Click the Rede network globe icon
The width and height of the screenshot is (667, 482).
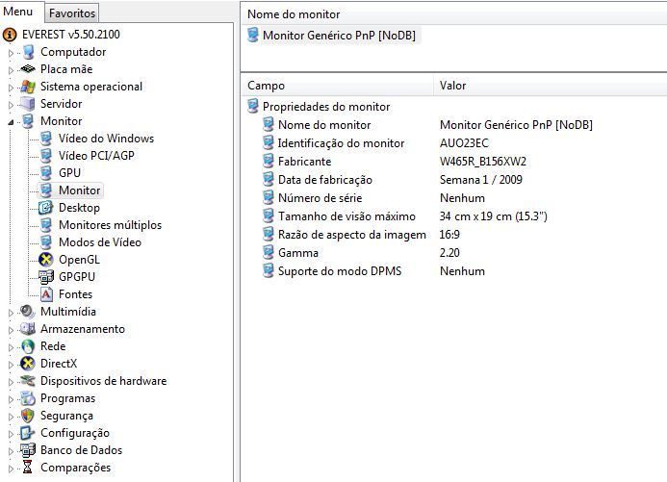28,346
